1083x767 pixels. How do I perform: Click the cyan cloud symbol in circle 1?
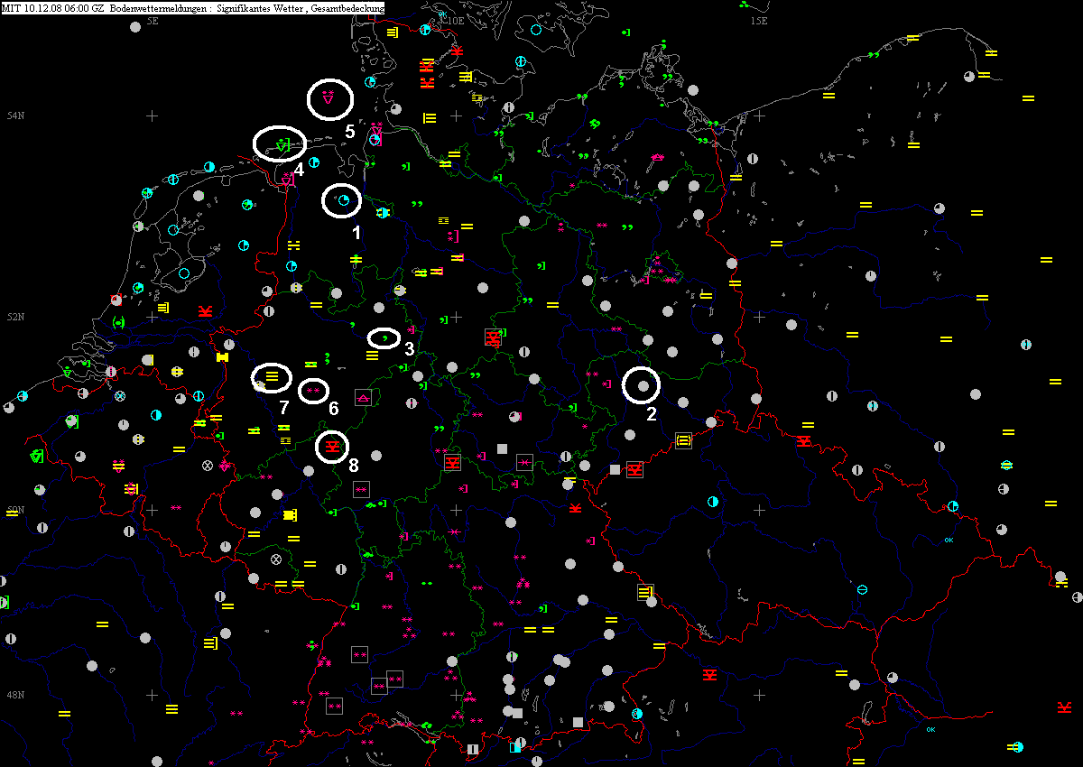[344, 200]
